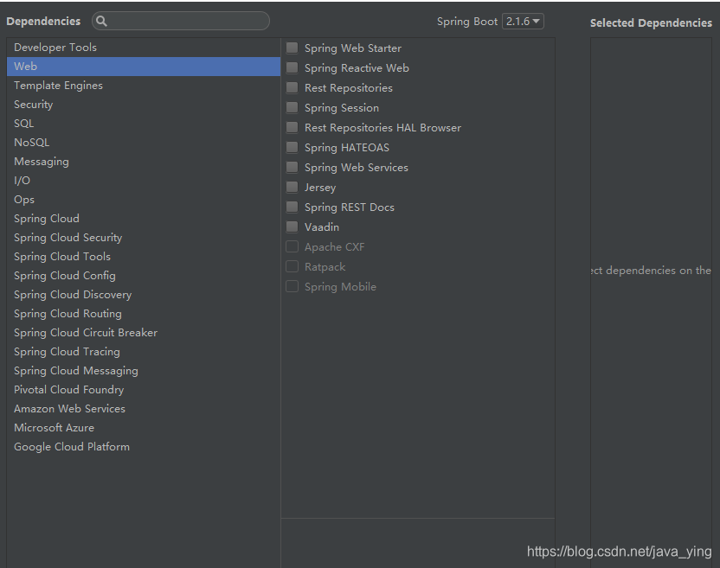Image resolution: width=720 pixels, height=568 pixels.
Task: Click the disabled Ratpack checkbox
Action: [292, 266]
